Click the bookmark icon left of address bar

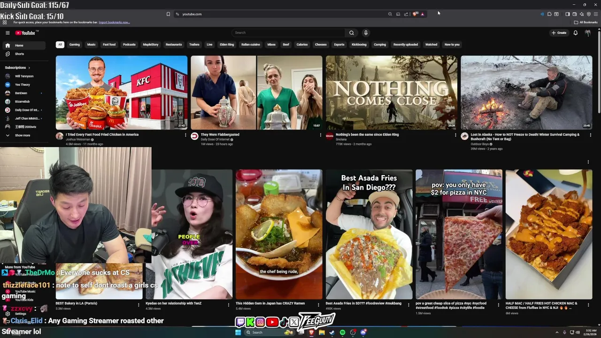pos(168,14)
